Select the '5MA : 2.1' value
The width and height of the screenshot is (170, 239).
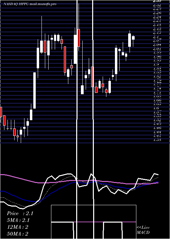[18, 220]
